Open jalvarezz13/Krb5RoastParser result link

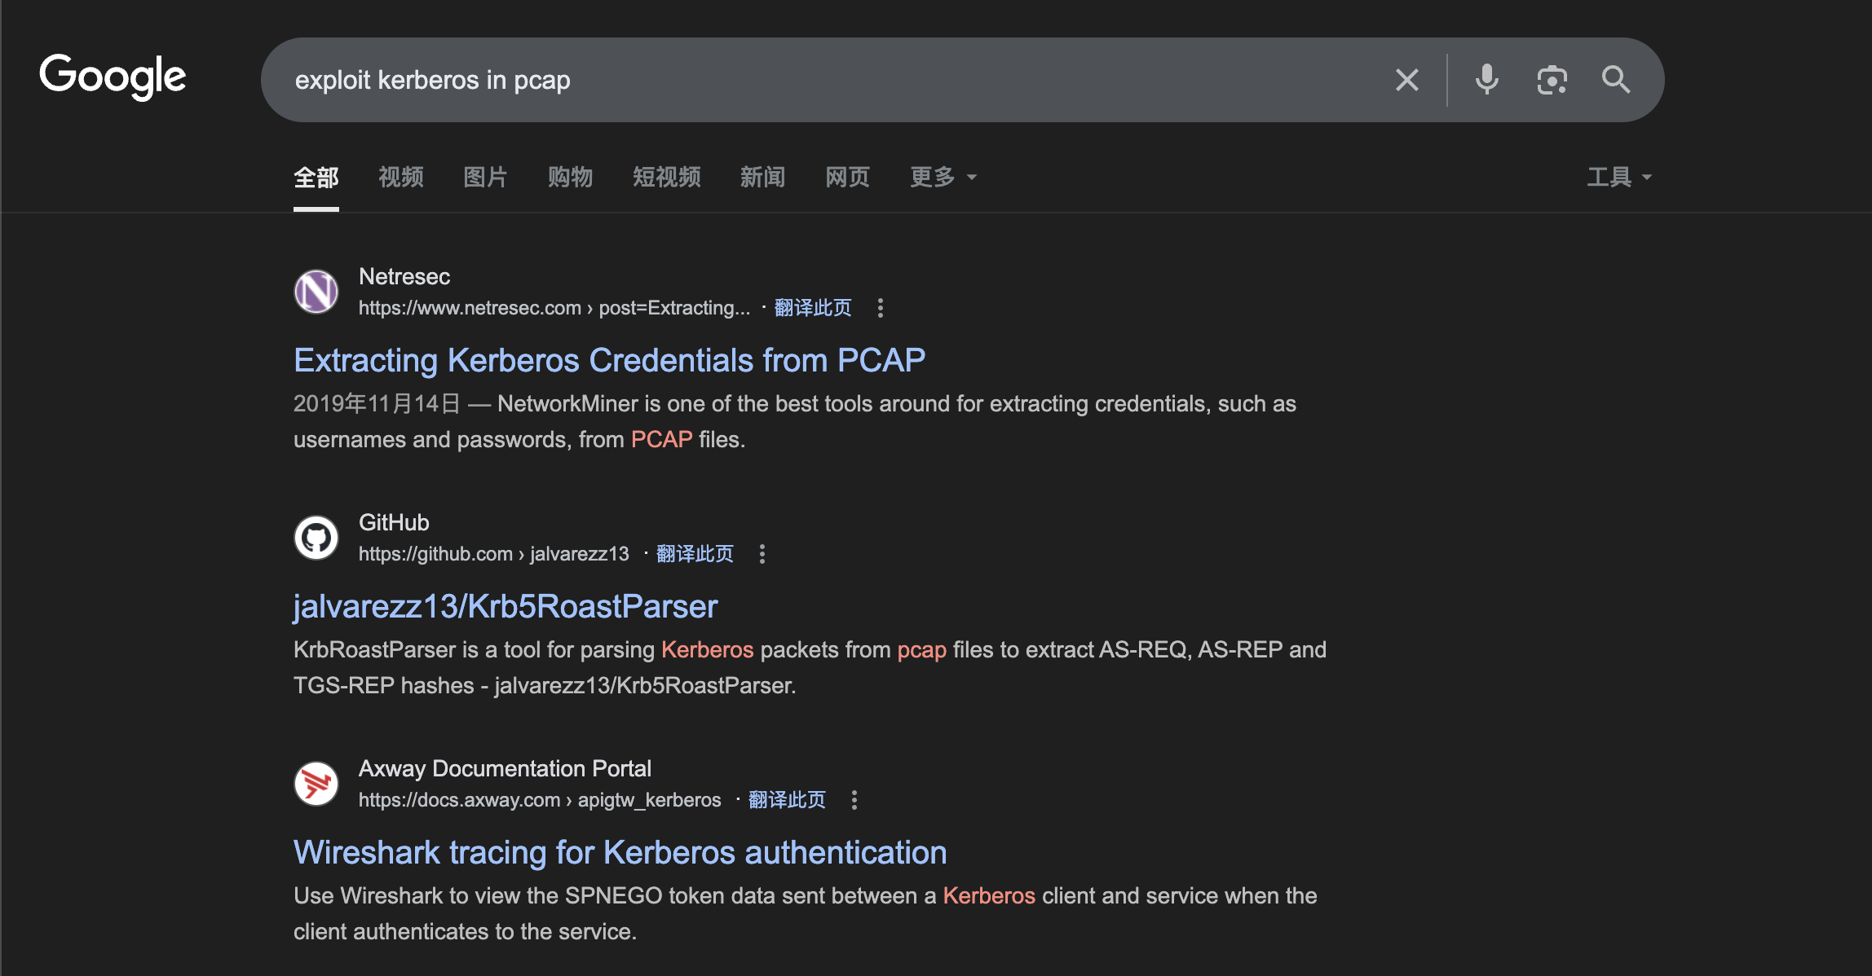505,606
